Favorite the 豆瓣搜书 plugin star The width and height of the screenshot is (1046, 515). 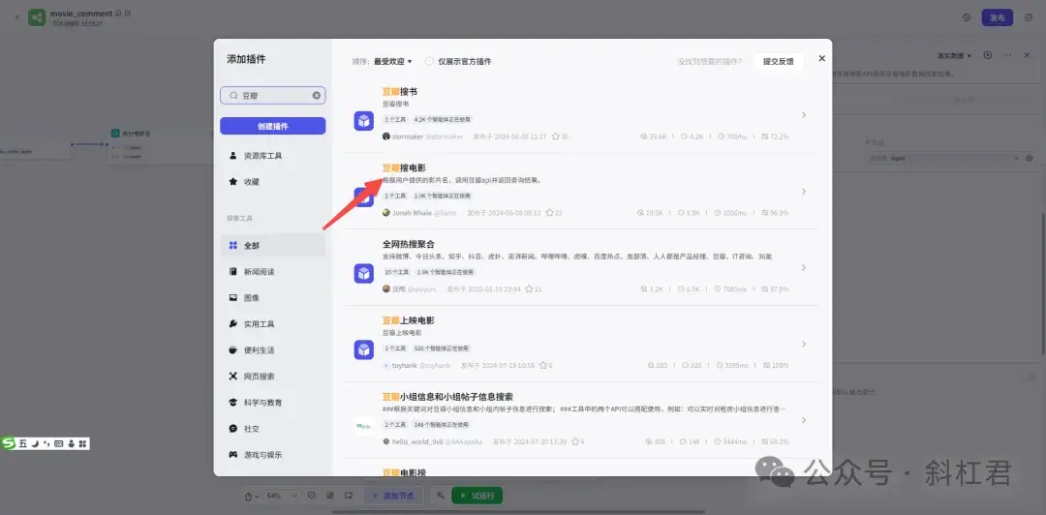(556, 136)
